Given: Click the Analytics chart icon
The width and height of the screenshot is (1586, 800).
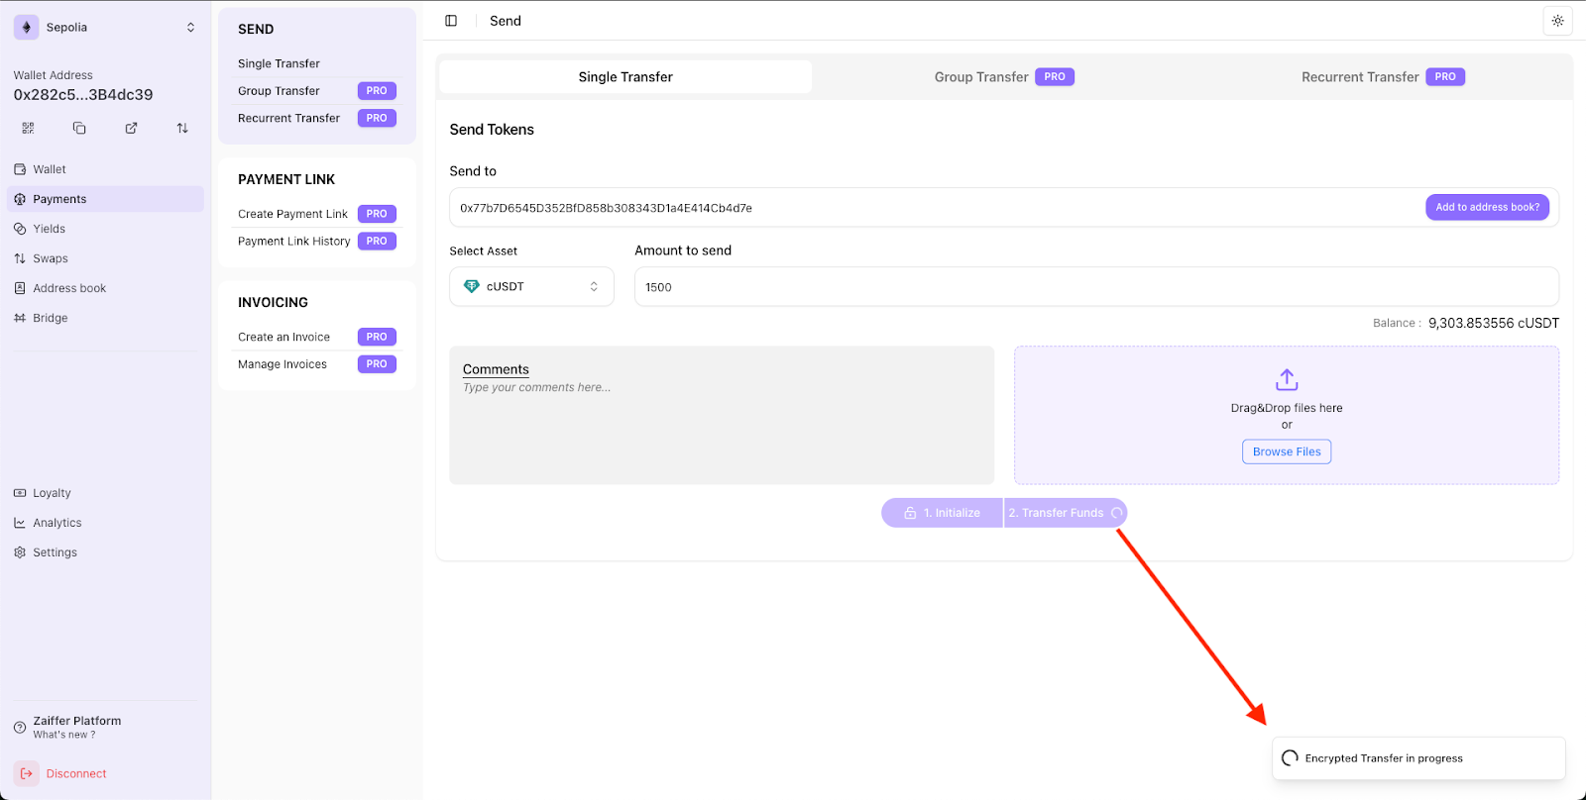Looking at the screenshot, I should pos(20,523).
